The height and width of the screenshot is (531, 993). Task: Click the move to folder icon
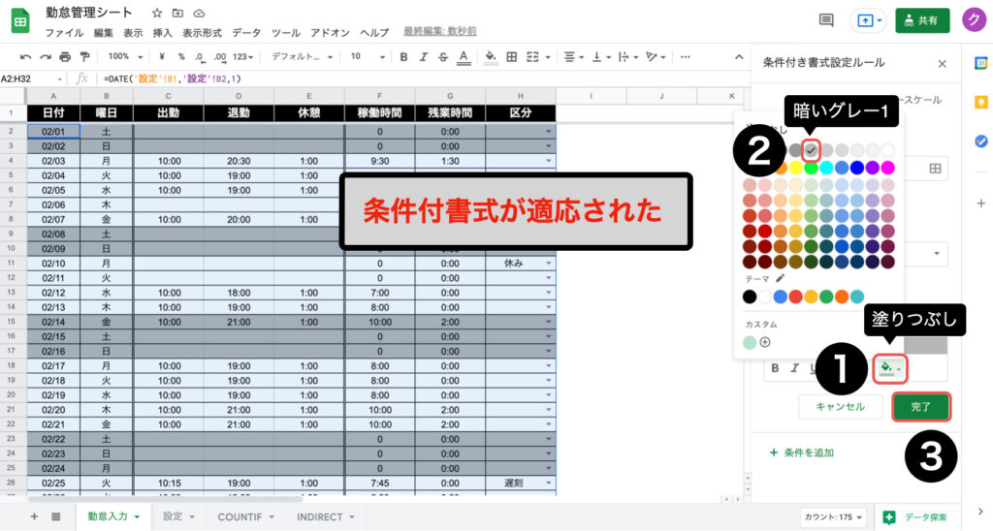point(178,14)
